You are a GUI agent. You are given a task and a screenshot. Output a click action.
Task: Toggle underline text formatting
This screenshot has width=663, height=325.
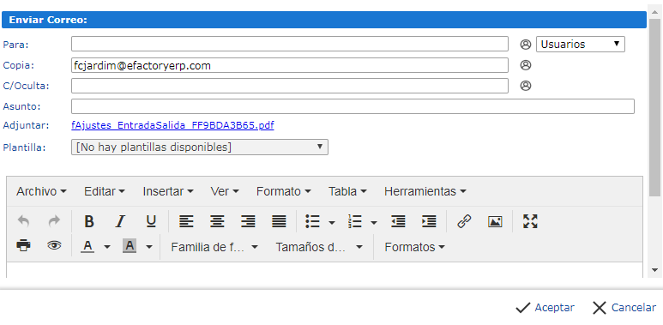151,221
